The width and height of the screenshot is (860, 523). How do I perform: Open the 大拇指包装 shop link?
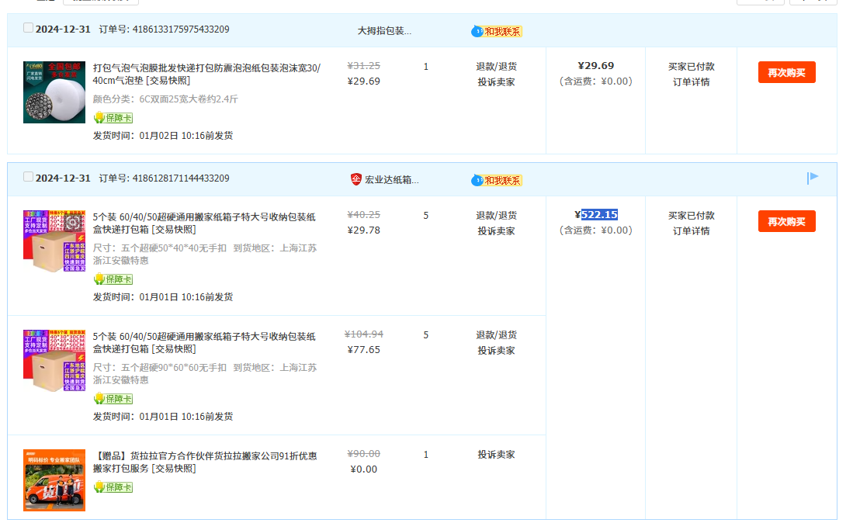(384, 30)
